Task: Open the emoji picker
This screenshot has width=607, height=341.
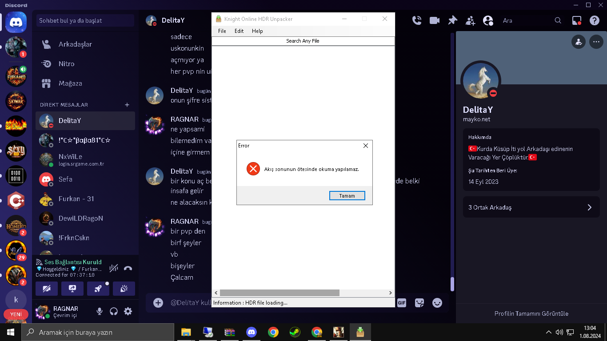Action: pos(437,303)
